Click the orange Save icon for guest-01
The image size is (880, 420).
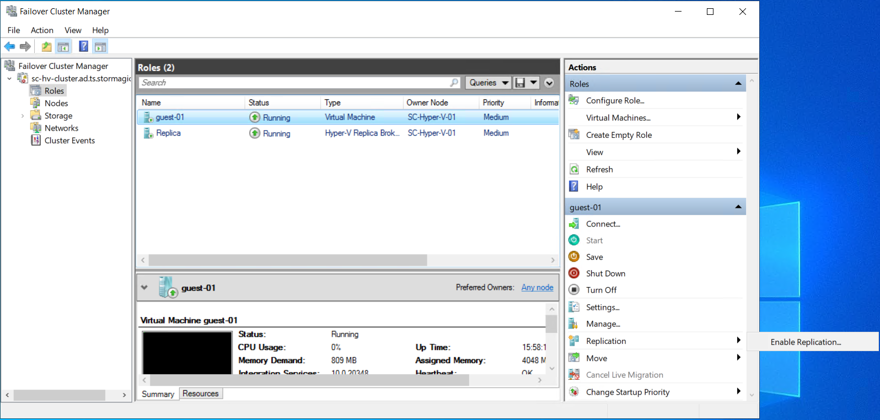click(x=574, y=256)
